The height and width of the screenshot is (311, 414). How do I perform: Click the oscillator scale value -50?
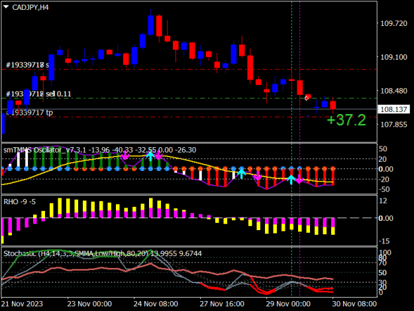point(384,190)
